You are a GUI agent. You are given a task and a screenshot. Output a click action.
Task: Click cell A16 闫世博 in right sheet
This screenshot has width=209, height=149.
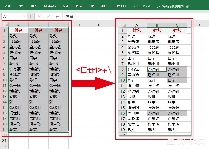137,113
